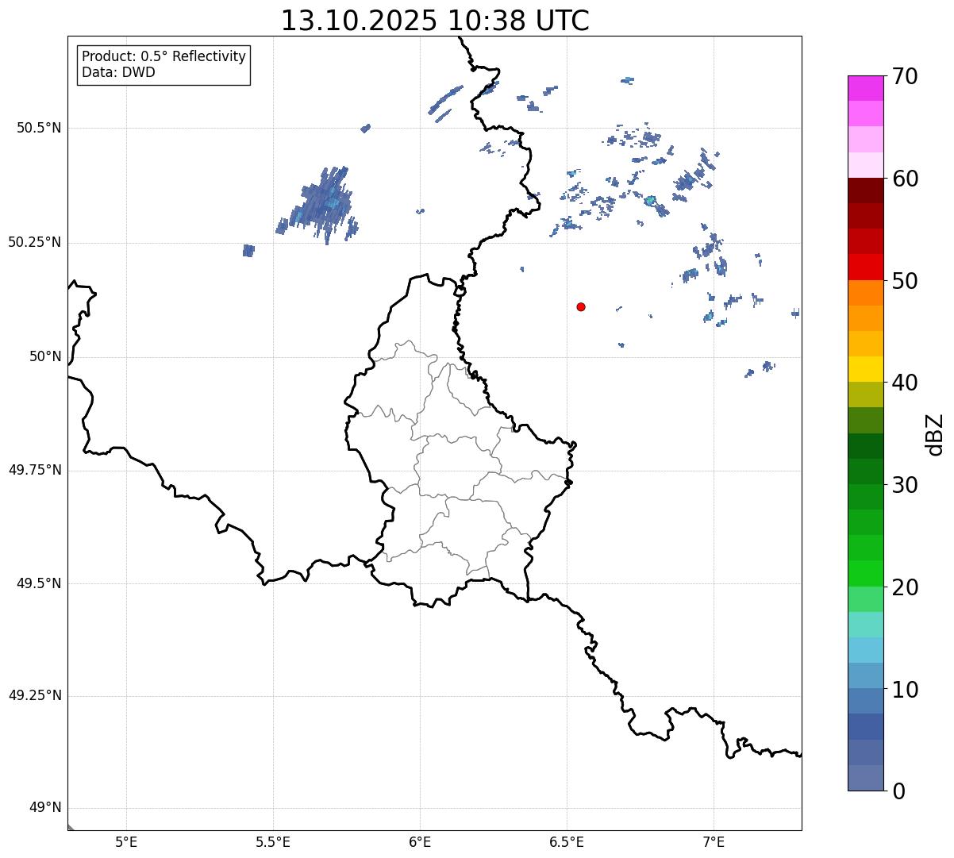Click the red radar site marker dot

click(581, 306)
